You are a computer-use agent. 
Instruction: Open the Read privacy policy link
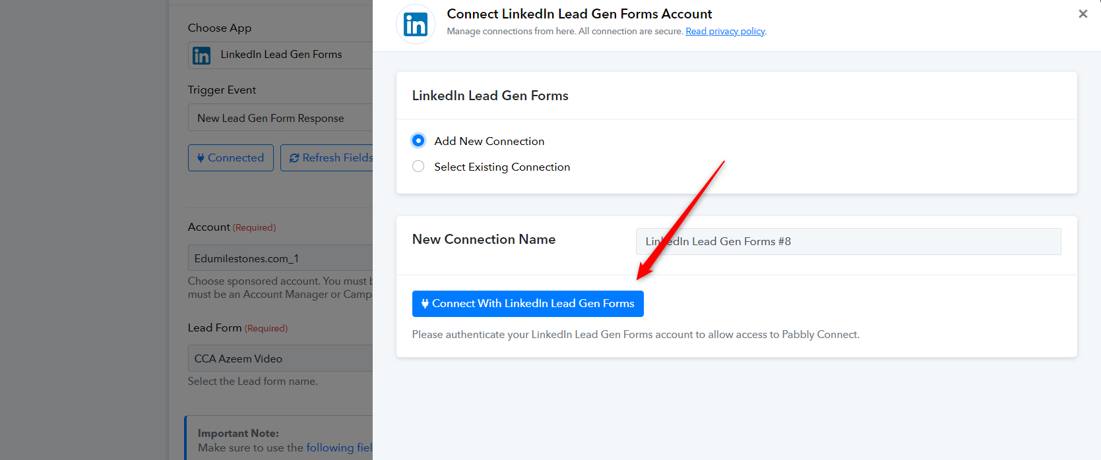(x=725, y=31)
